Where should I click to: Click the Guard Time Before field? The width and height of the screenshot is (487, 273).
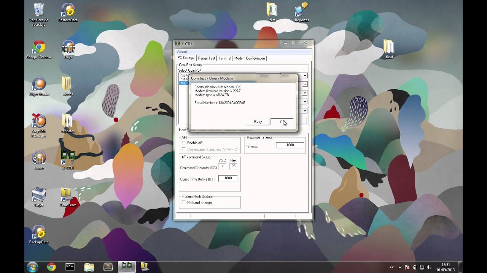228,178
